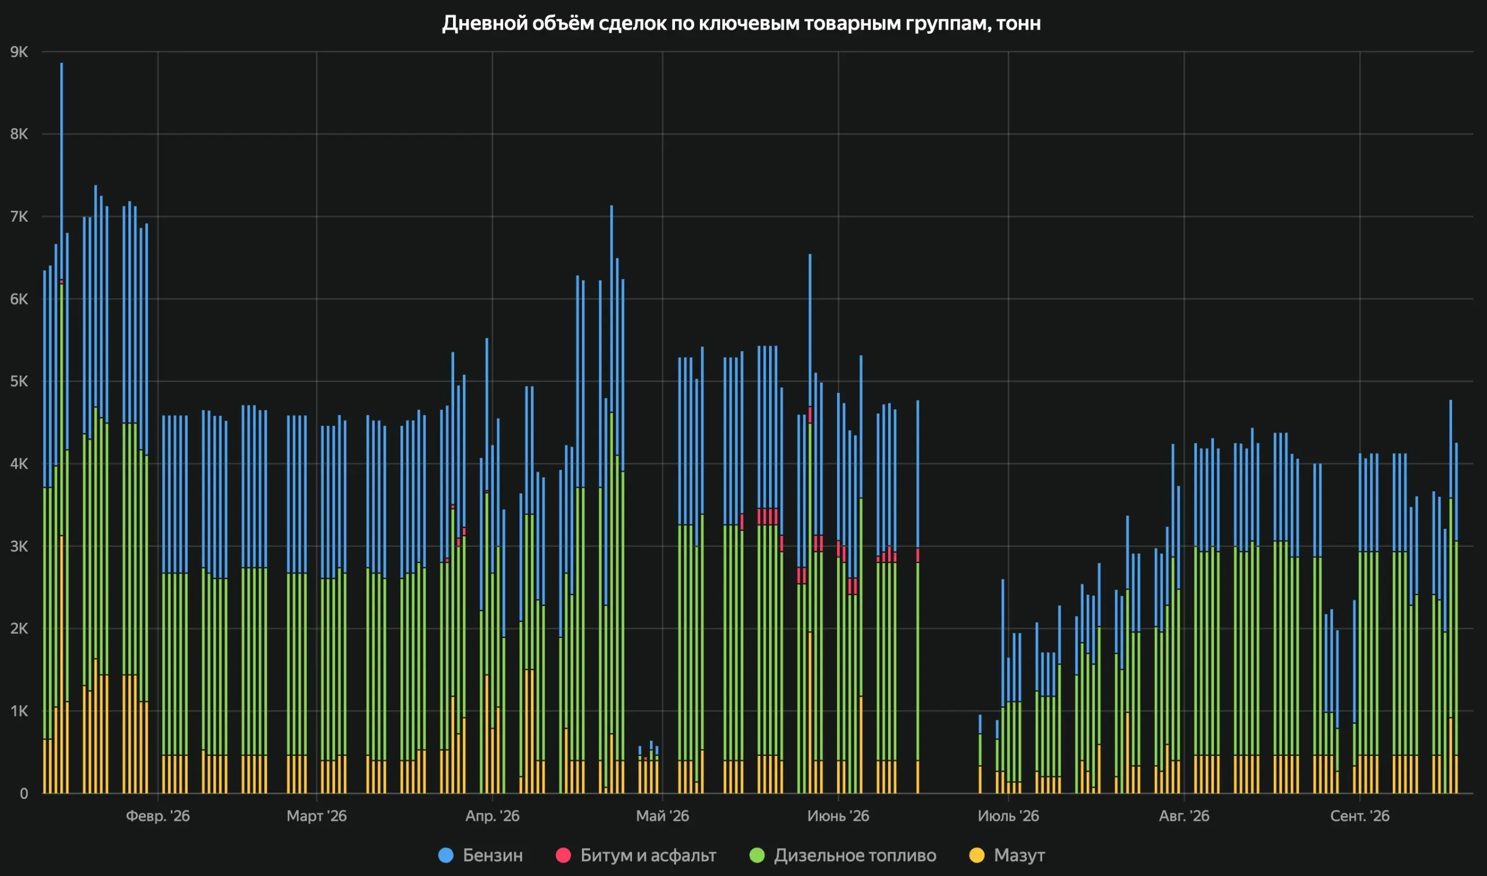Click the red Битум и асфальт color dot
1487x876 pixels.
coord(563,855)
